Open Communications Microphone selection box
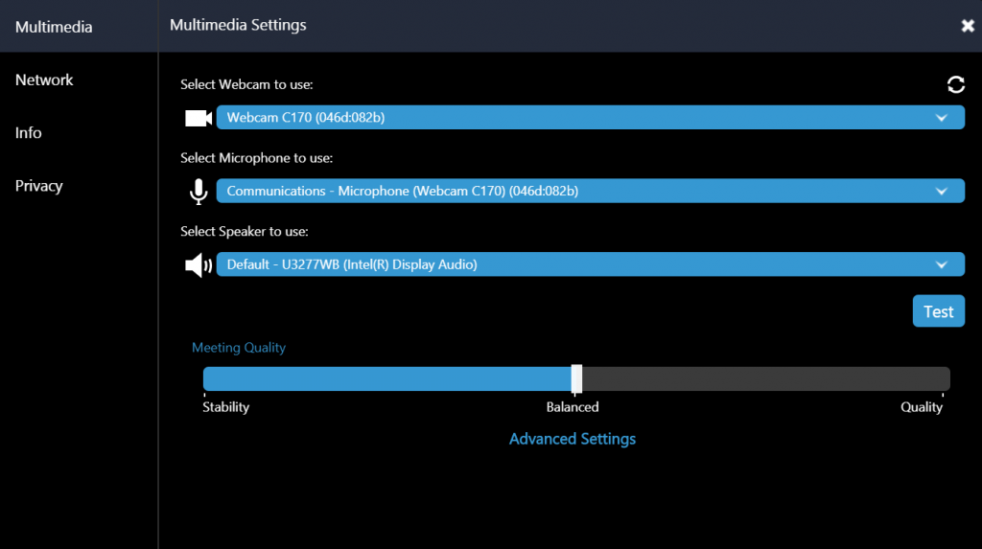 [x=591, y=191]
